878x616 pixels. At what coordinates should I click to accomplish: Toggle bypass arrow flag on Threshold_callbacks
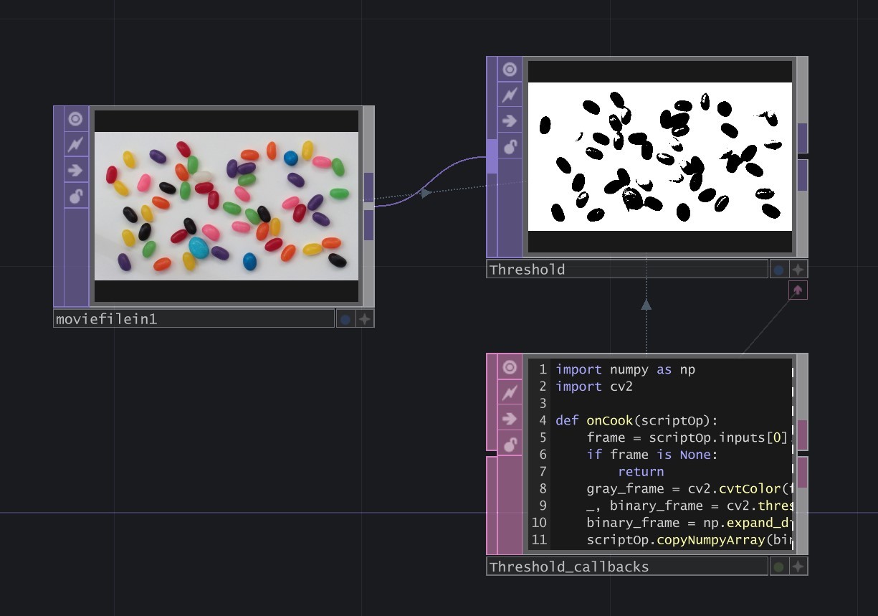point(510,419)
